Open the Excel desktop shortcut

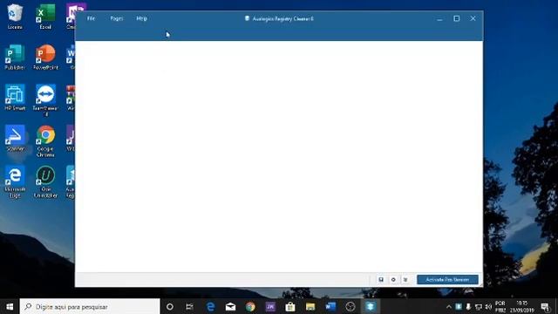pos(45,17)
